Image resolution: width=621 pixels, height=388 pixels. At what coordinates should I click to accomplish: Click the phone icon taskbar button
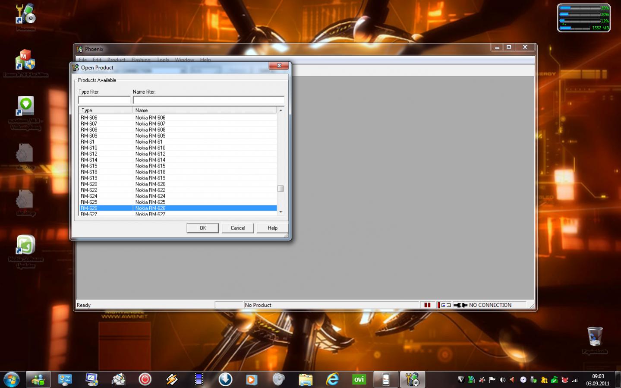pyautogui.click(x=386, y=379)
